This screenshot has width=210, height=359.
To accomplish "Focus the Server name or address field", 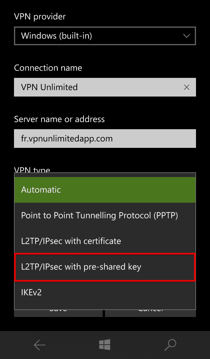I will (105, 139).
